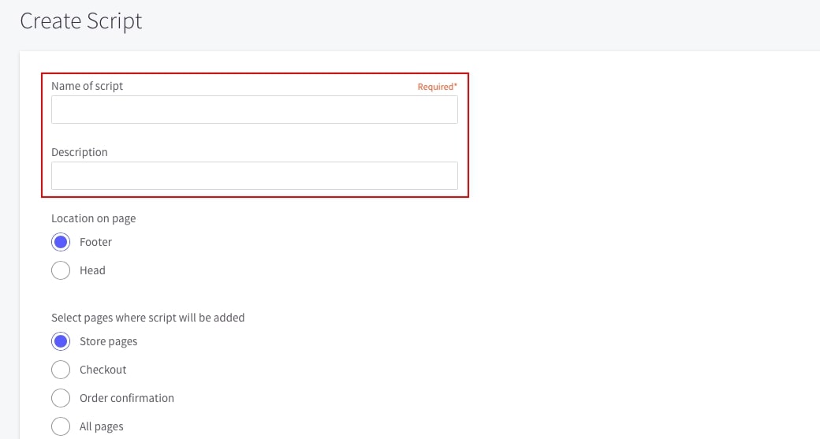This screenshot has width=820, height=439.
Task: Select the Footer radio button circle
Action: [x=61, y=242]
